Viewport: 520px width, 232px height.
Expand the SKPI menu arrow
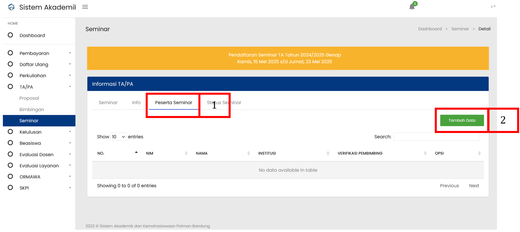(70, 188)
